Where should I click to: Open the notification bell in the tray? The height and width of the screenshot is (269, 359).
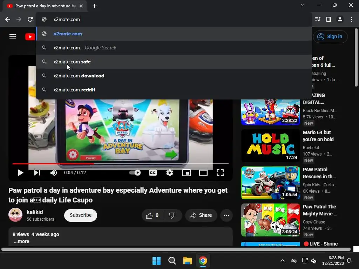click(350, 261)
